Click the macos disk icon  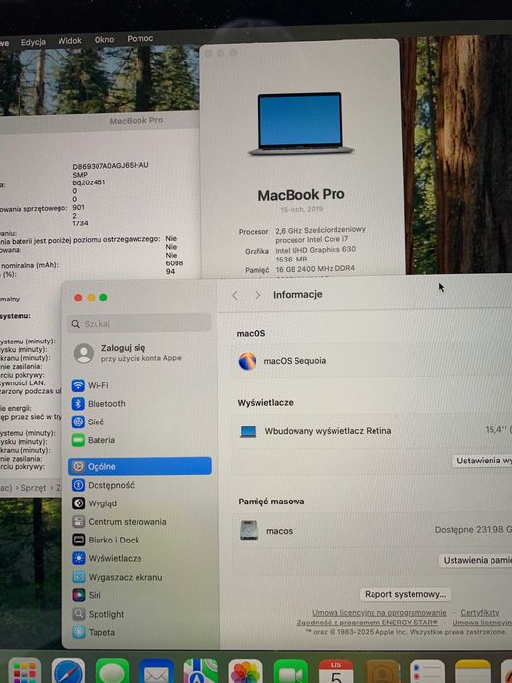(x=250, y=530)
